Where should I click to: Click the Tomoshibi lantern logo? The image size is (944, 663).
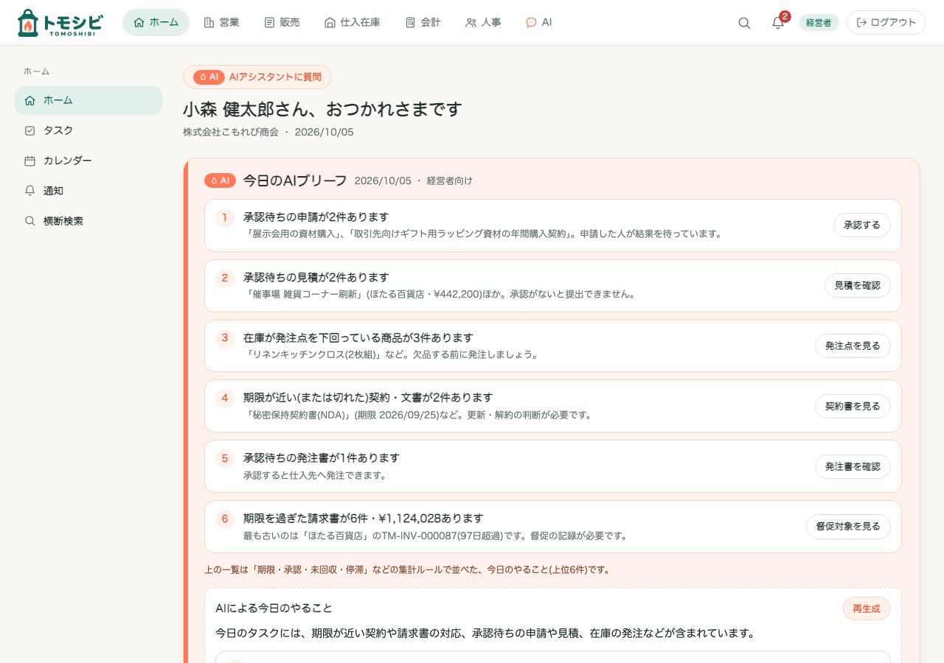[60, 23]
